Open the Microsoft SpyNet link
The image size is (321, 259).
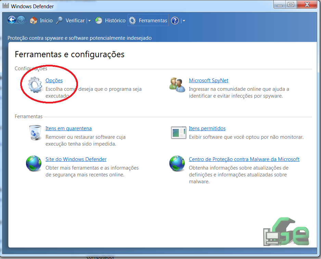[x=208, y=80]
